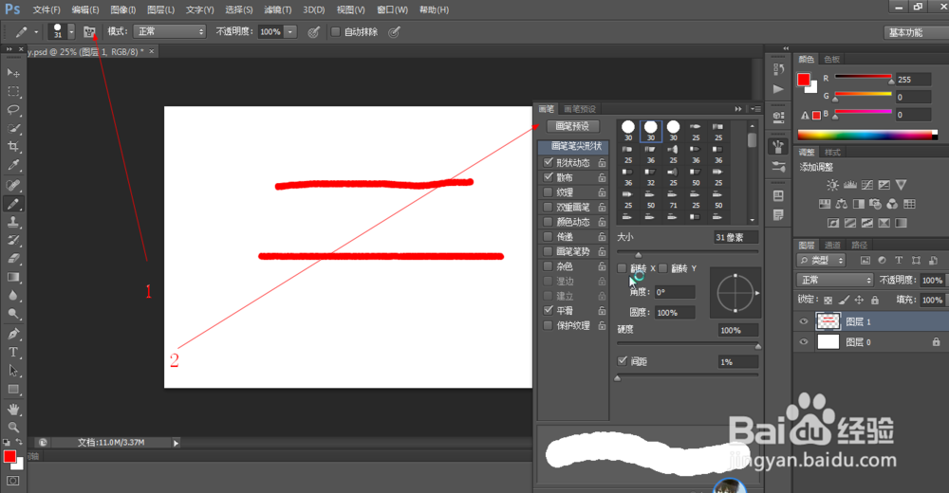Click the red foreground color in Color panel
949x493 pixels.
pos(803,80)
